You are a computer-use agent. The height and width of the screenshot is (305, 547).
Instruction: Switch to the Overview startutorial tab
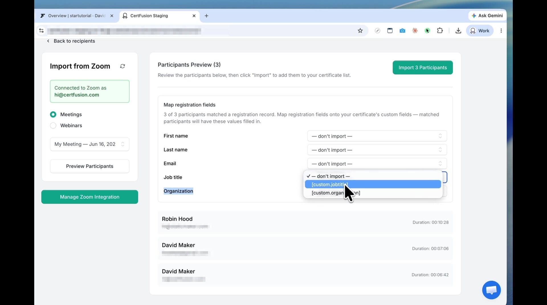click(76, 16)
